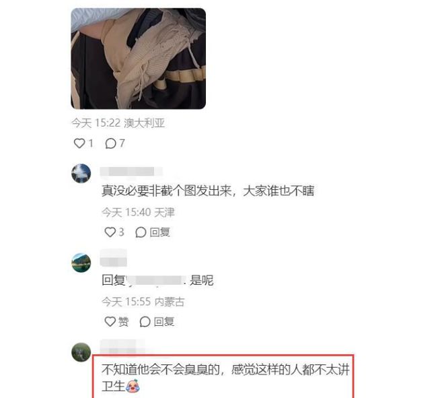
Task: Click the 今天 15:22 澳大利亚 timestamp
Action: click(x=118, y=123)
